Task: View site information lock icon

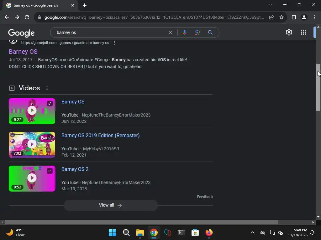Action: point(39,17)
